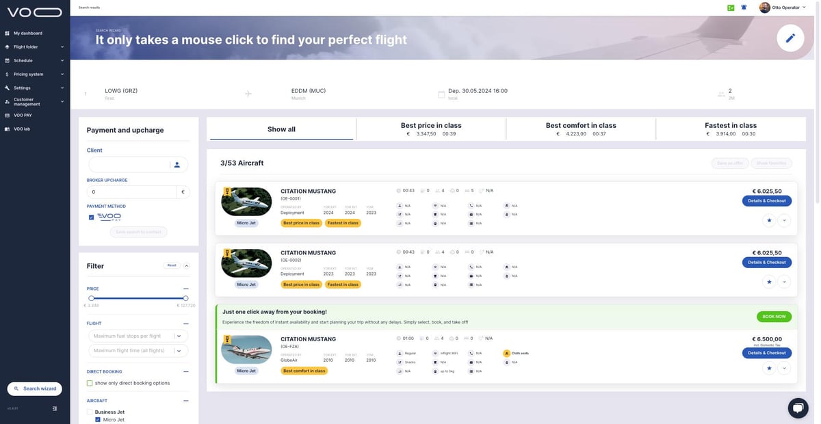This screenshot has width=821, height=424.
Task: Click the OE-FZA aircraft thumbnail image
Action: [246, 349]
